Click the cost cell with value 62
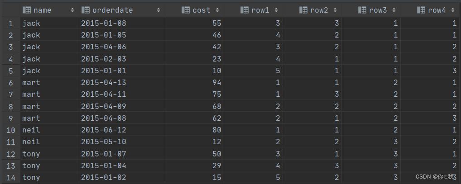 coord(194,118)
